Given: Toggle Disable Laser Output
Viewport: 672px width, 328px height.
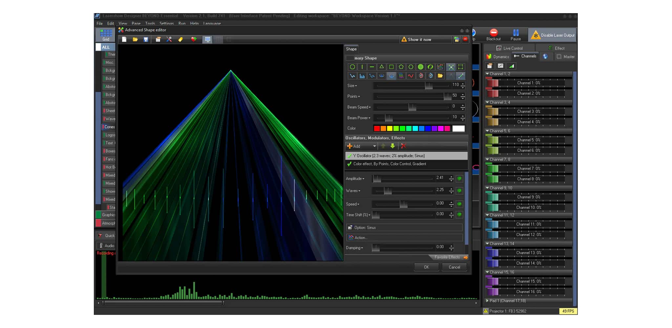Looking at the screenshot, I should point(553,35).
